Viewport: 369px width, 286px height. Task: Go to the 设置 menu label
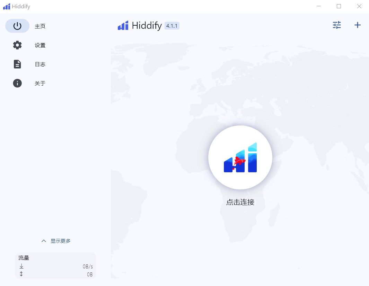[x=40, y=45]
